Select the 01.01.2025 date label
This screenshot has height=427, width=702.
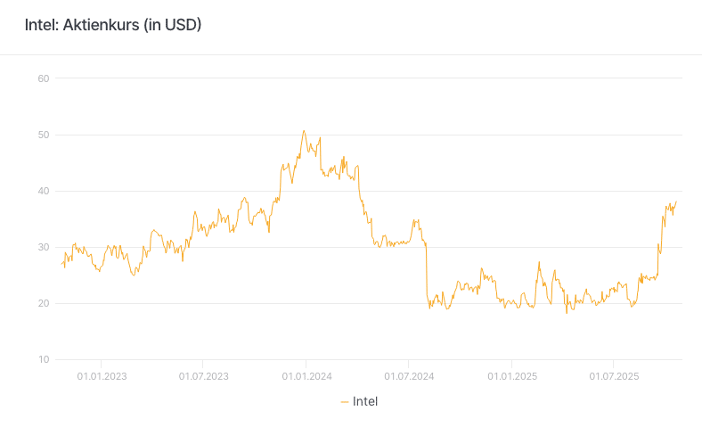coord(511,376)
